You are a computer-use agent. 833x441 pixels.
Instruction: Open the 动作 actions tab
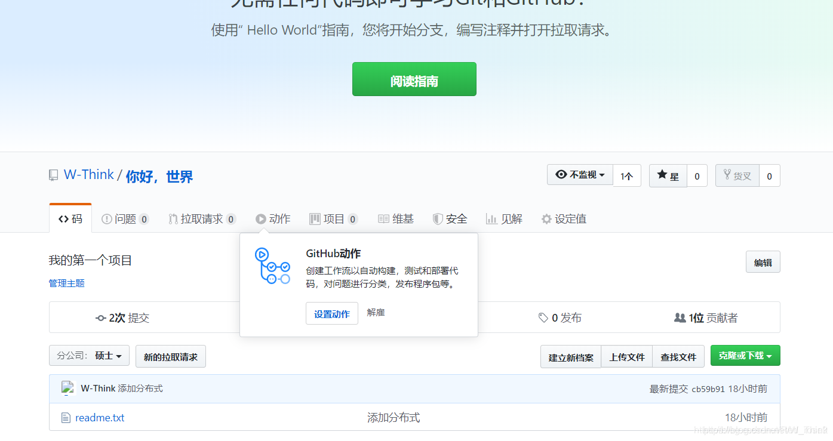[273, 219]
